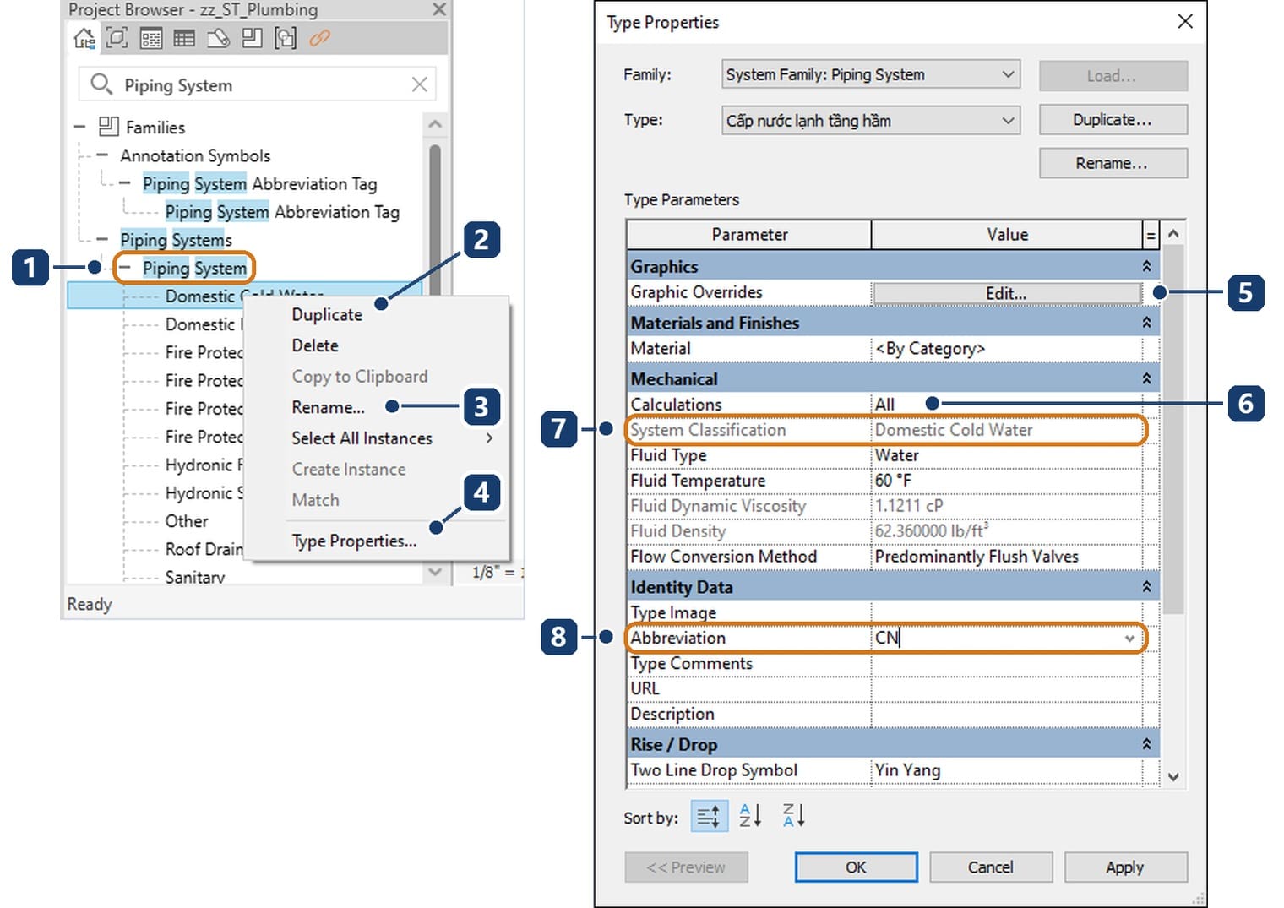
Task: Collapse the Mechanical parameter group
Action: pos(1146,379)
